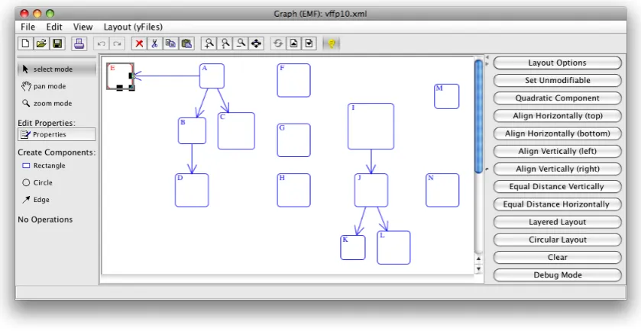
Task: Enable Debug Mode button
Action: point(557,275)
